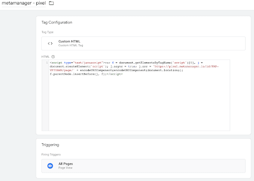
Task: Click the 'Firing Triggers' label
Action: pyautogui.click(x=51, y=155)
